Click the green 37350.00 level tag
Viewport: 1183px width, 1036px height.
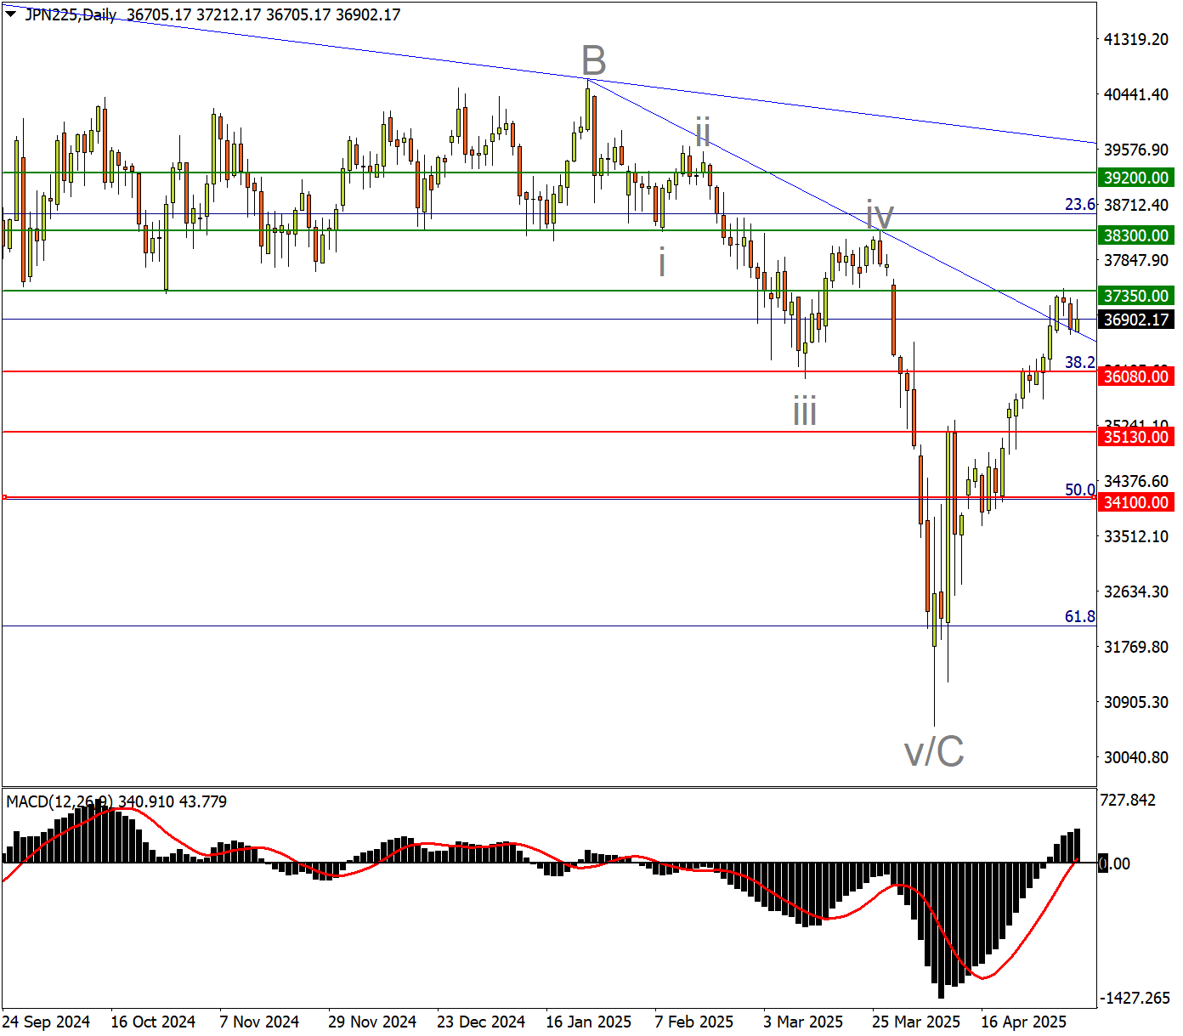[1135, 296]
